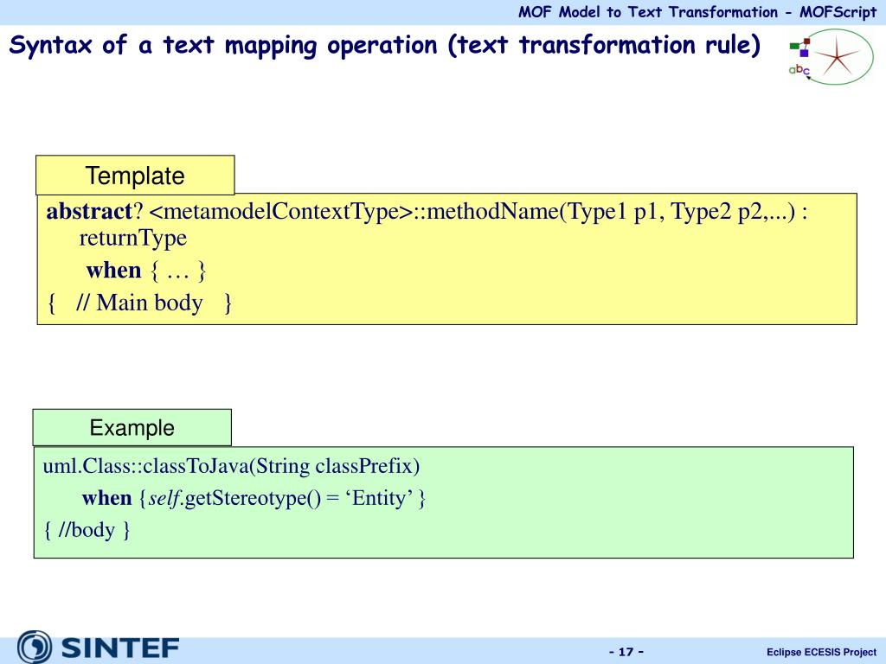Screen dimensions: 886x664
Task: Click the green rectangle in the model diagram icon
Action: 794,46
